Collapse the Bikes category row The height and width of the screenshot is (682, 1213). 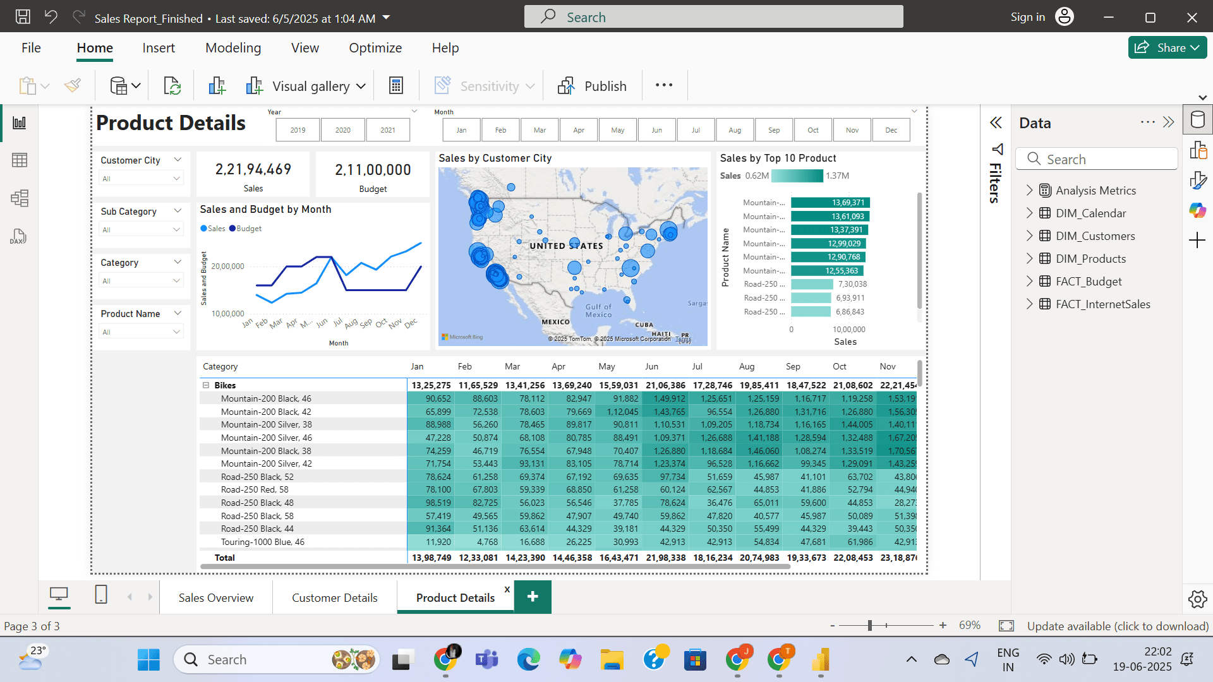click(205, 385)
